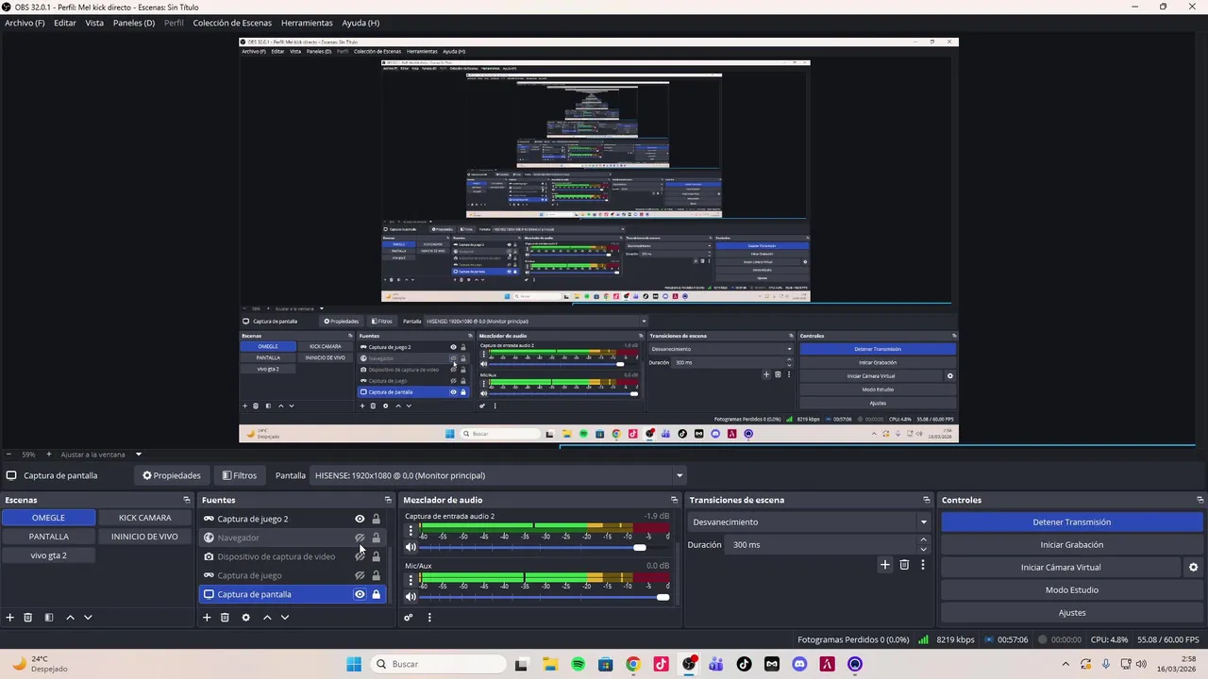Move scene down arrow in Escenas
1208x679 pixels.
click(88, 618)
